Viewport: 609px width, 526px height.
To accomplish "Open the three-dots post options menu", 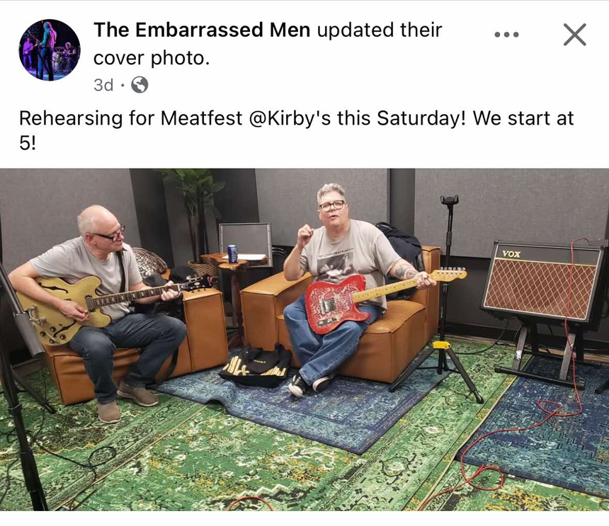I will coord(506,35).
